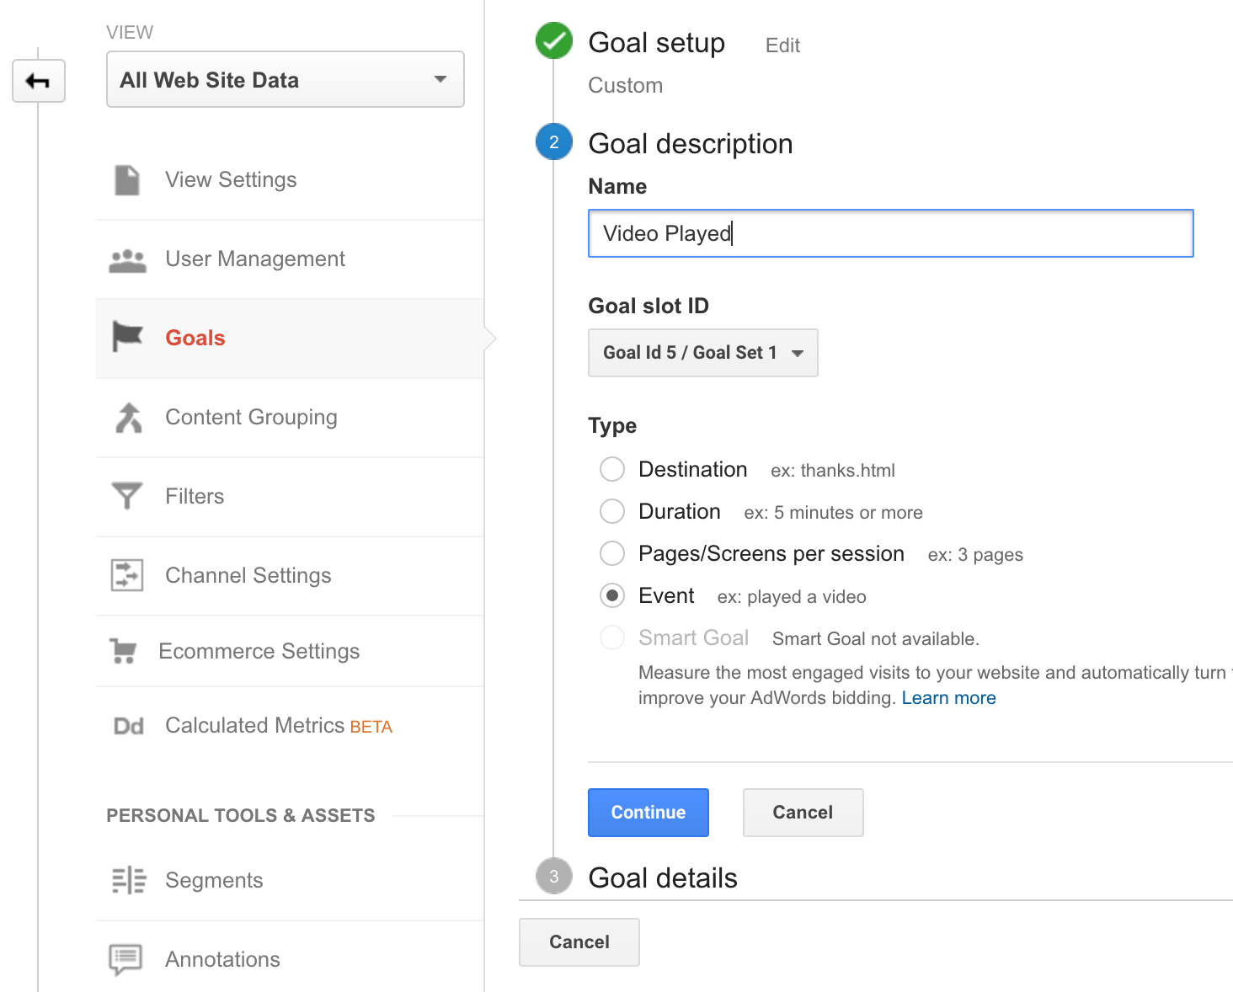Click the goal Name text field

click(890, 233)
